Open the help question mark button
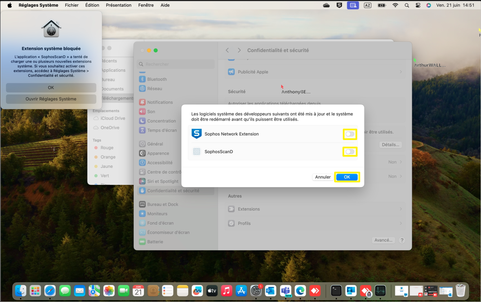 (x=402, y=240)
